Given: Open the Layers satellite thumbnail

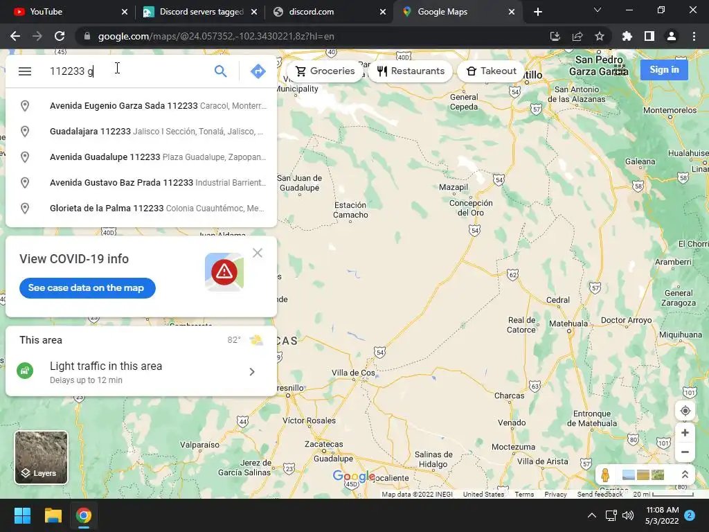Looking at the screenshot, I should point(41,457).
